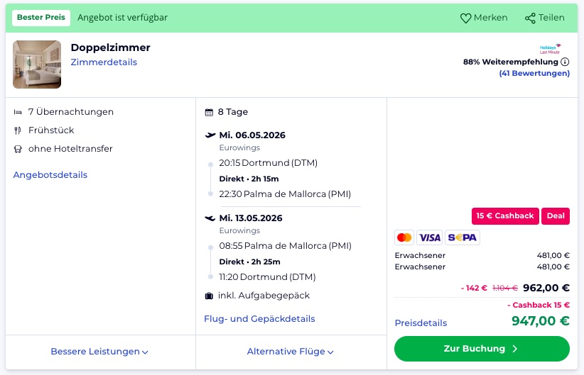Click the Mastercard payment icon
Screen dimensions: 584x375
(x=404, y=237)
